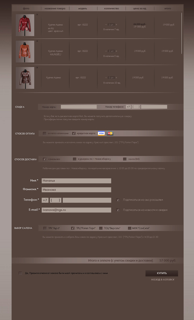
Task: Toggle 'Подписаться на новости и скидки' checkbox
Action: (118, 210)
